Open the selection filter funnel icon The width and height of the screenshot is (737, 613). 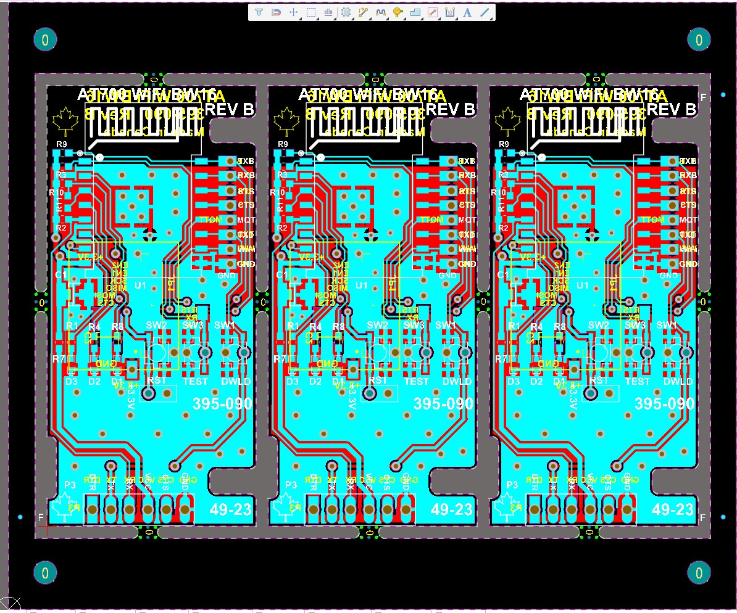pyautogui.click(x=259, y=12)
